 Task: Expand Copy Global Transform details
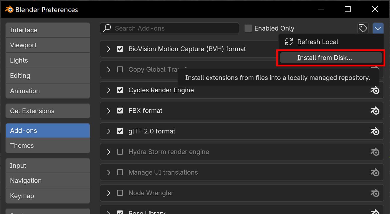tap(109, 69)
